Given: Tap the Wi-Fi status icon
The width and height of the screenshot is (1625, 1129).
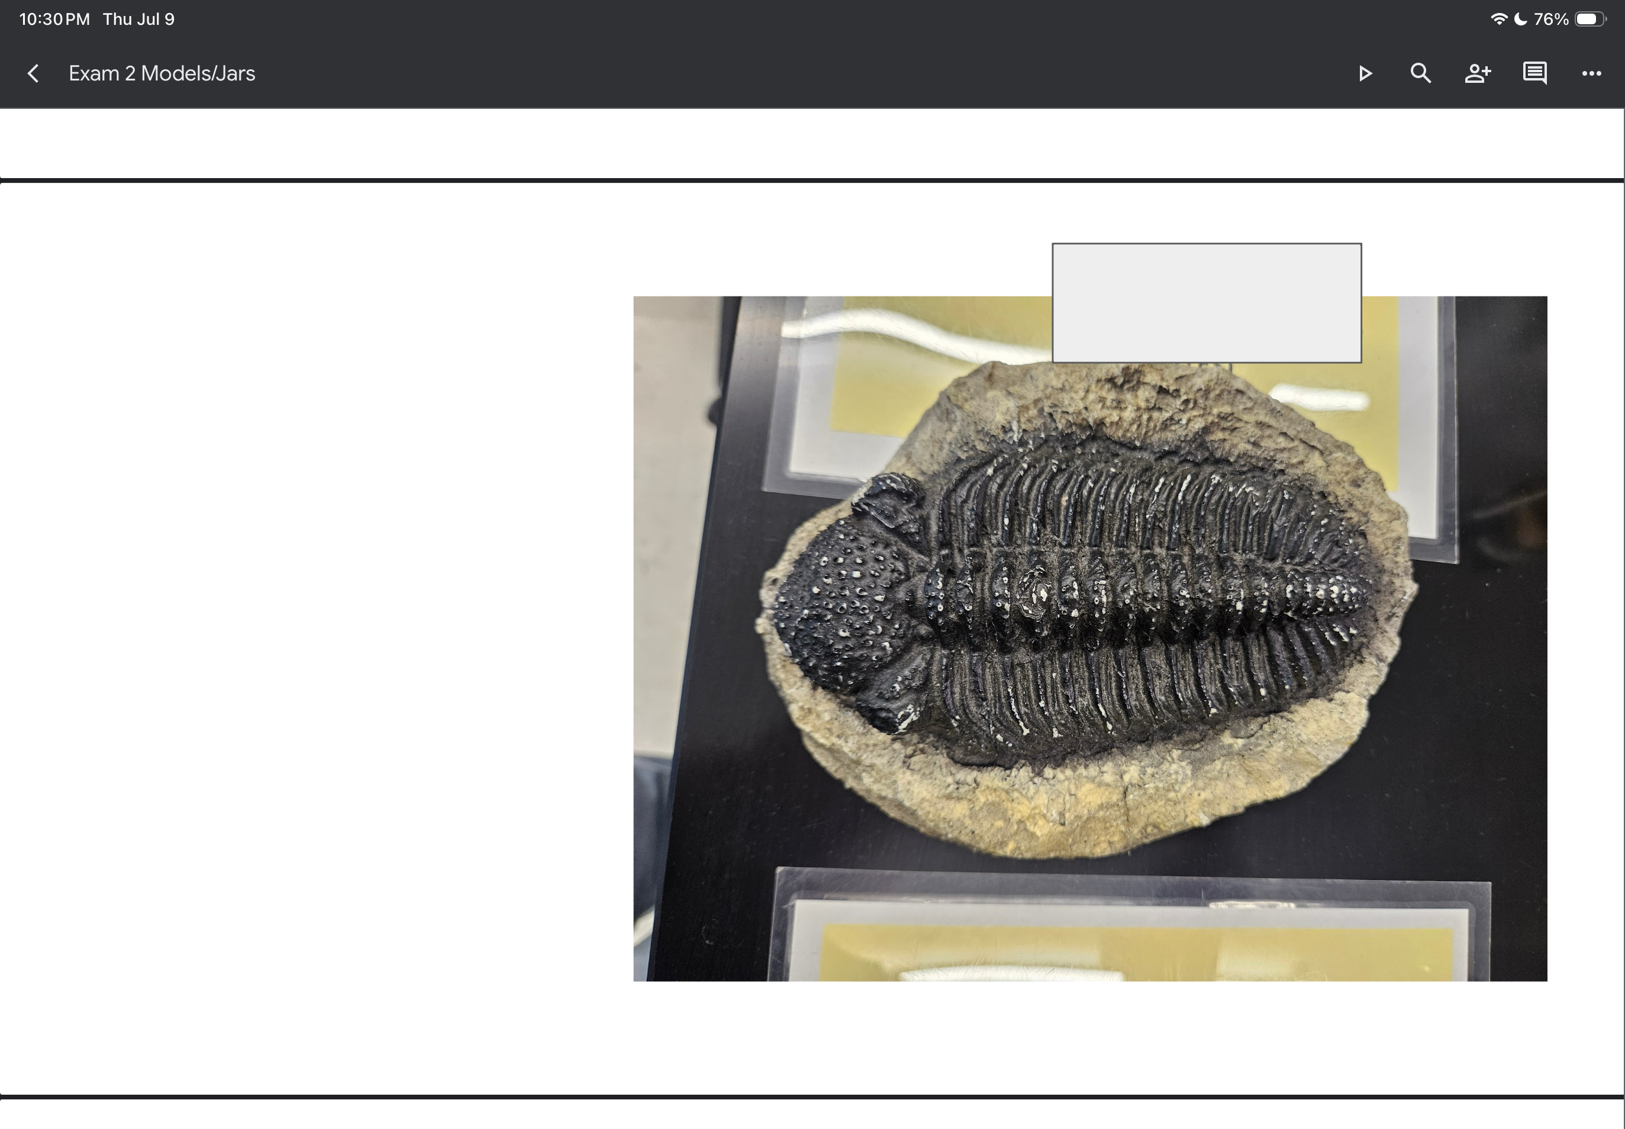Looking at the screenshot, I should [x=1498, y=19].
